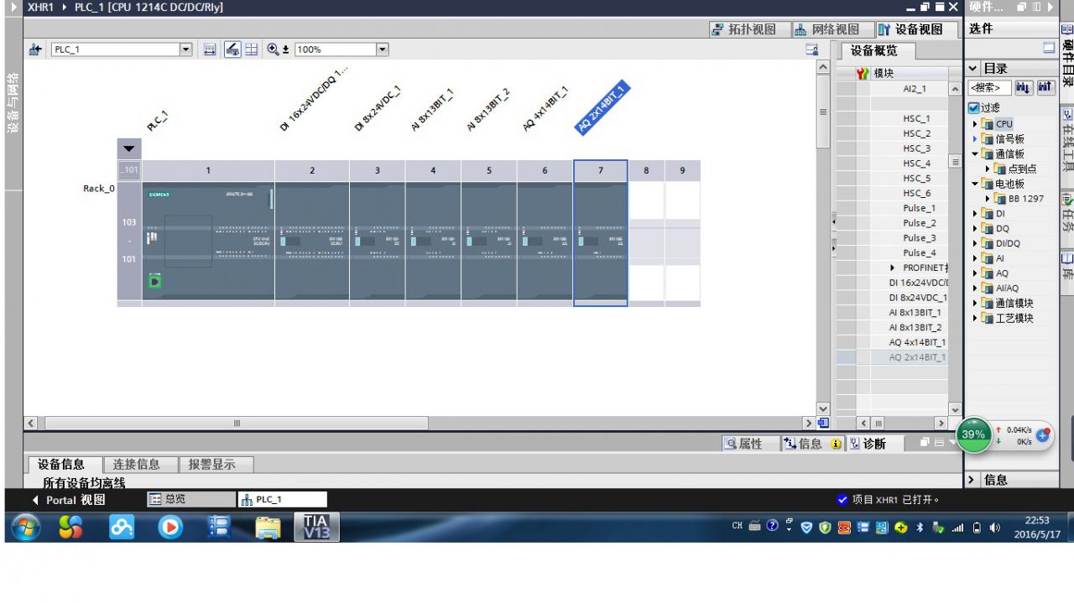The image size is (1074, 603).
Task: Select the AQ module in slot 7
Action: click(601, 241)
